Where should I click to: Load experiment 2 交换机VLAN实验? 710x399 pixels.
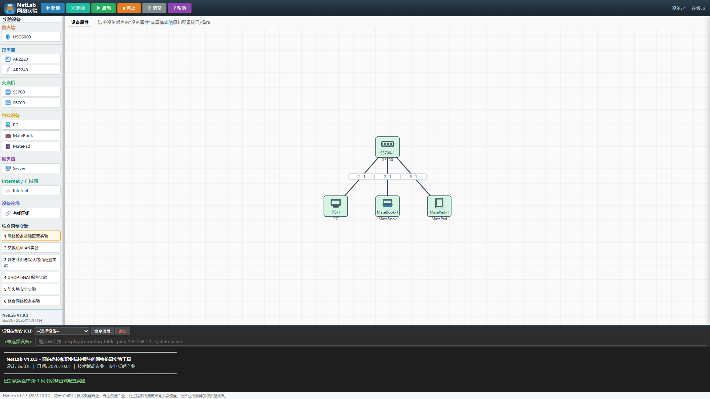(x=31, y=248)
